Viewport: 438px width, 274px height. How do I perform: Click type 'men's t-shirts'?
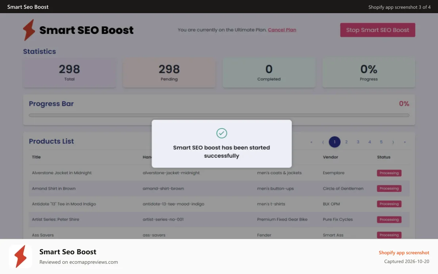271,204
